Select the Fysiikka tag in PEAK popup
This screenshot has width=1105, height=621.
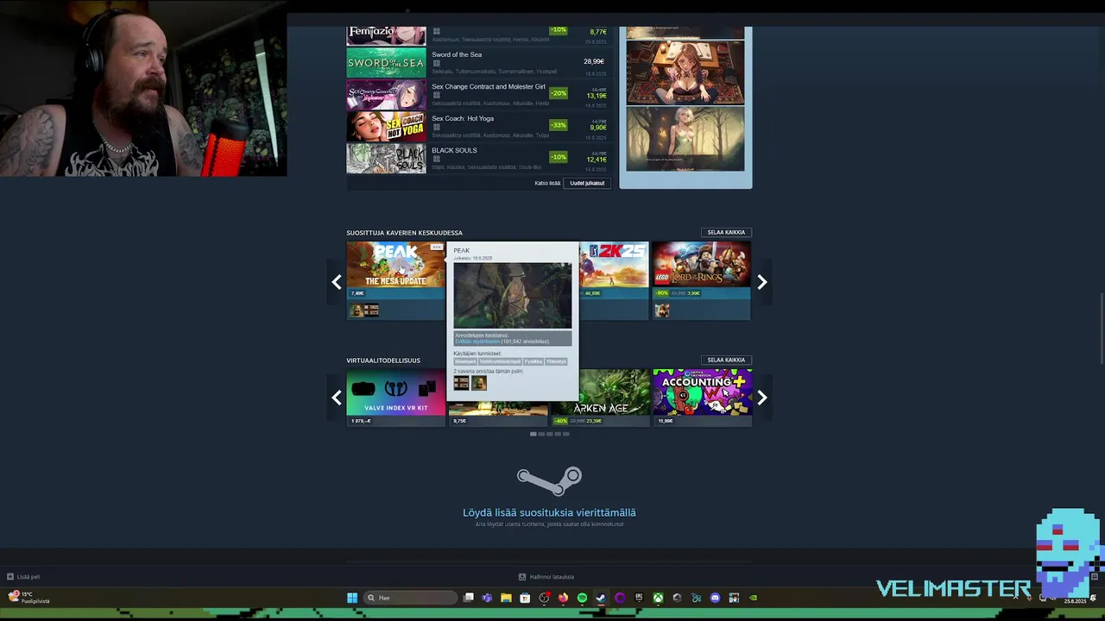tap(534, 361)
